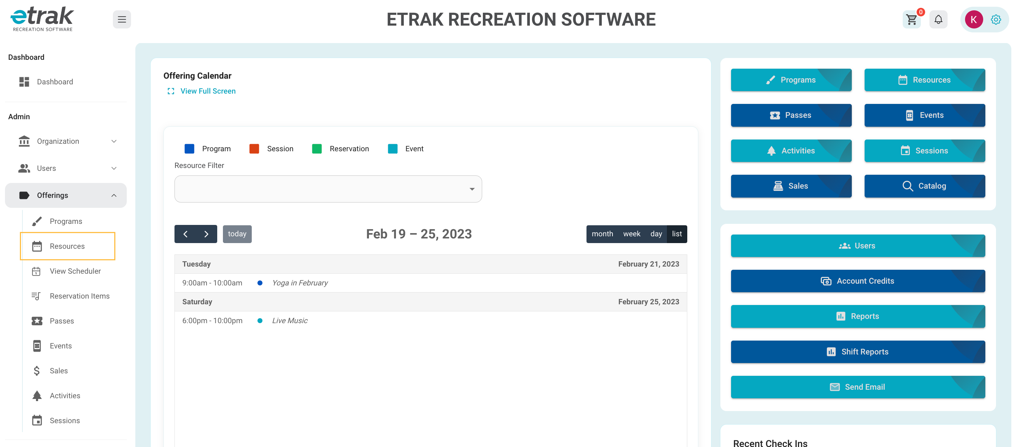
Task: Open Dashboard in the sidebar
Action: pos(66,82)
